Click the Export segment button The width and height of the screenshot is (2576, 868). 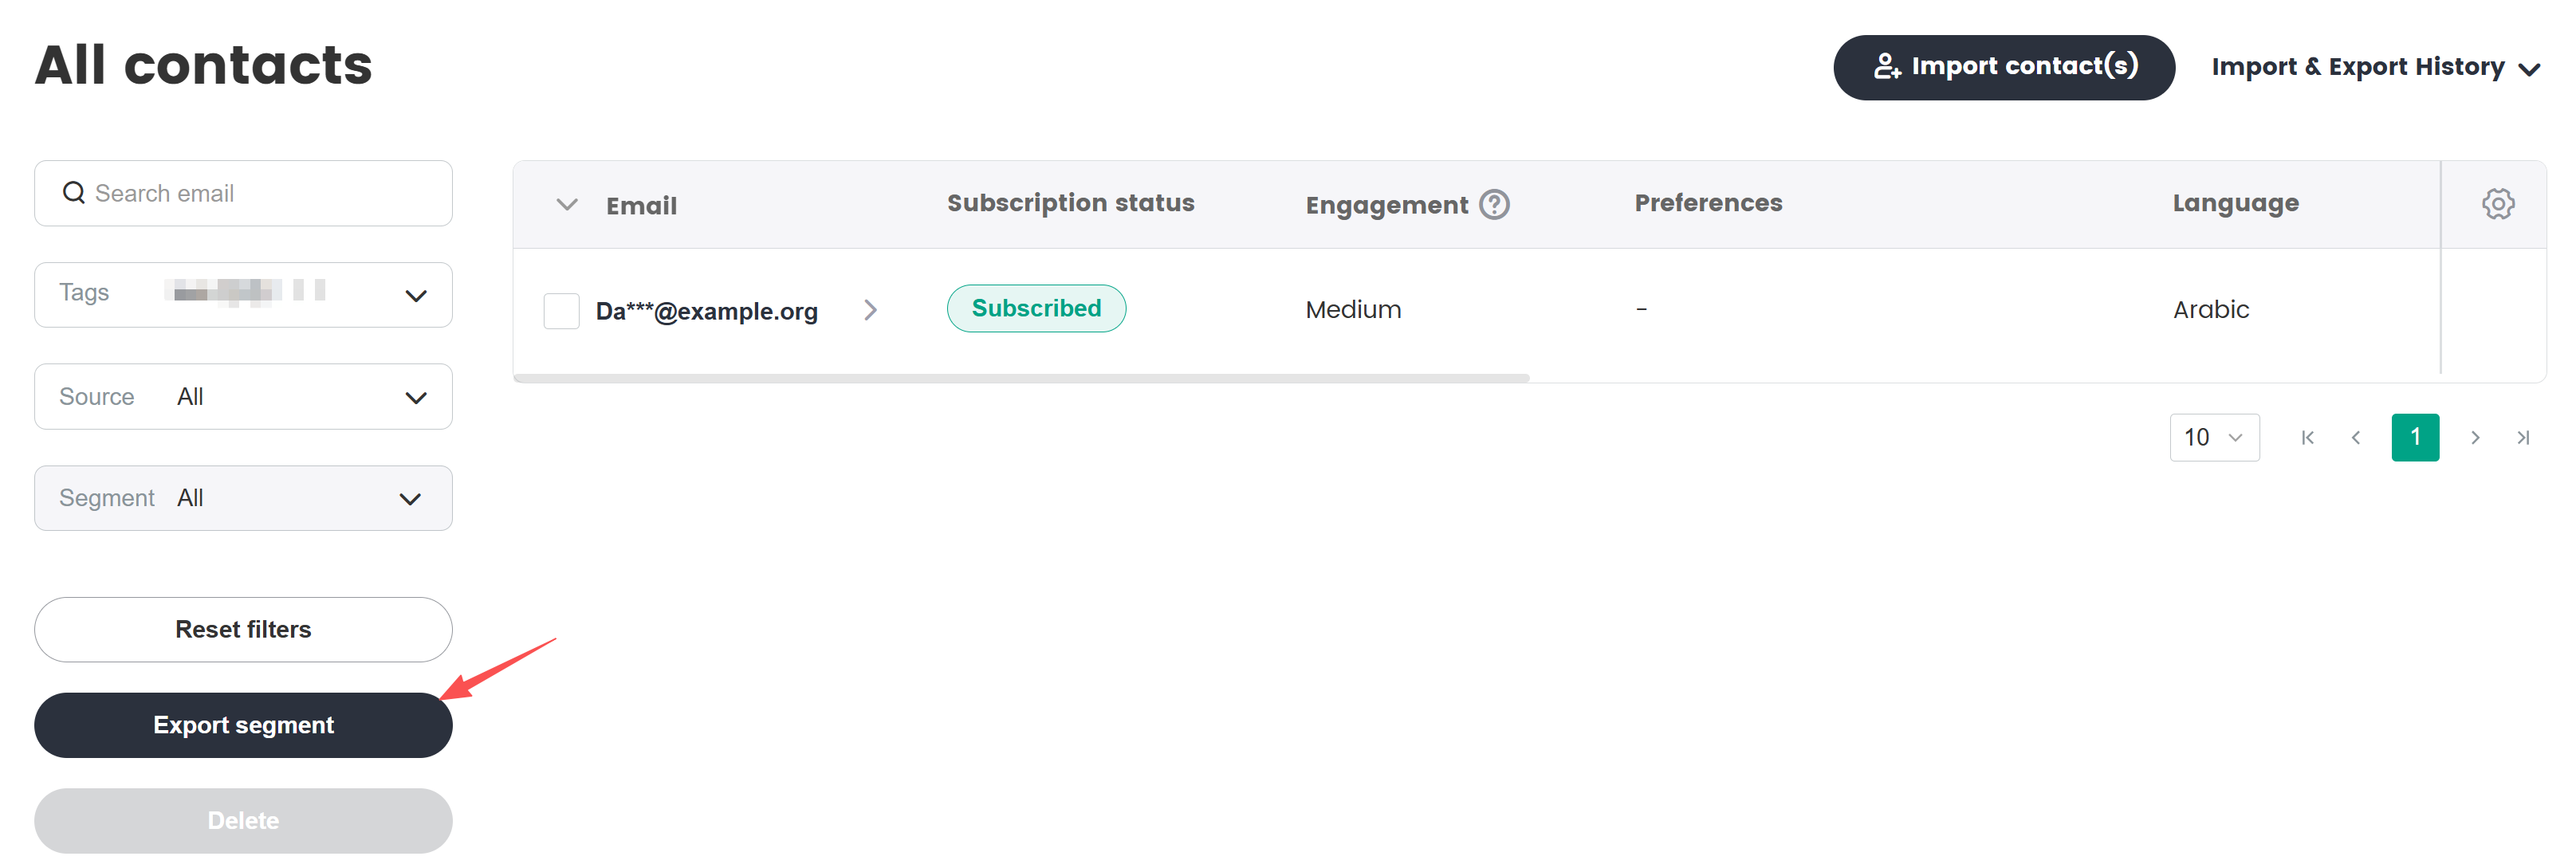pyautogui.click(x=243, y=724)
